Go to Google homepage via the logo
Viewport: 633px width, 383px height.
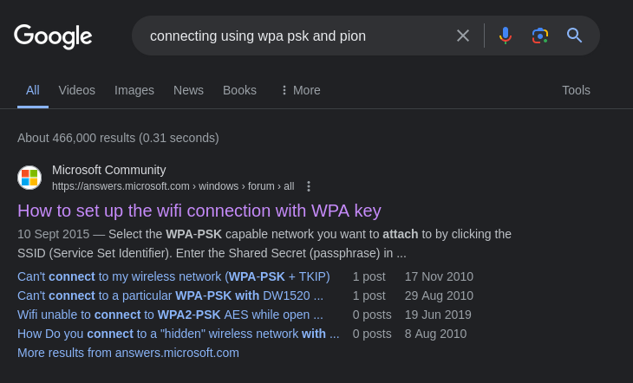click(x=53, y=36)
